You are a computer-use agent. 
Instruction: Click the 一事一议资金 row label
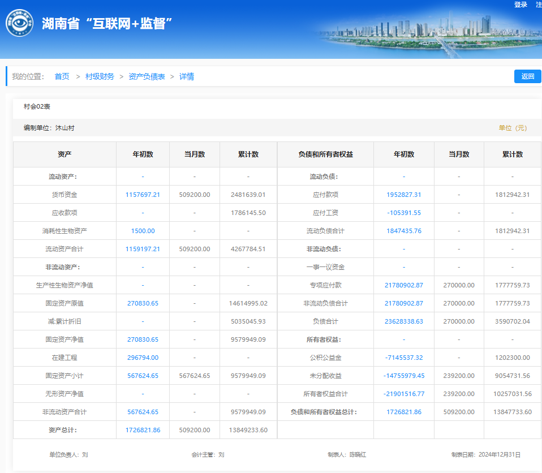point(326,267)
